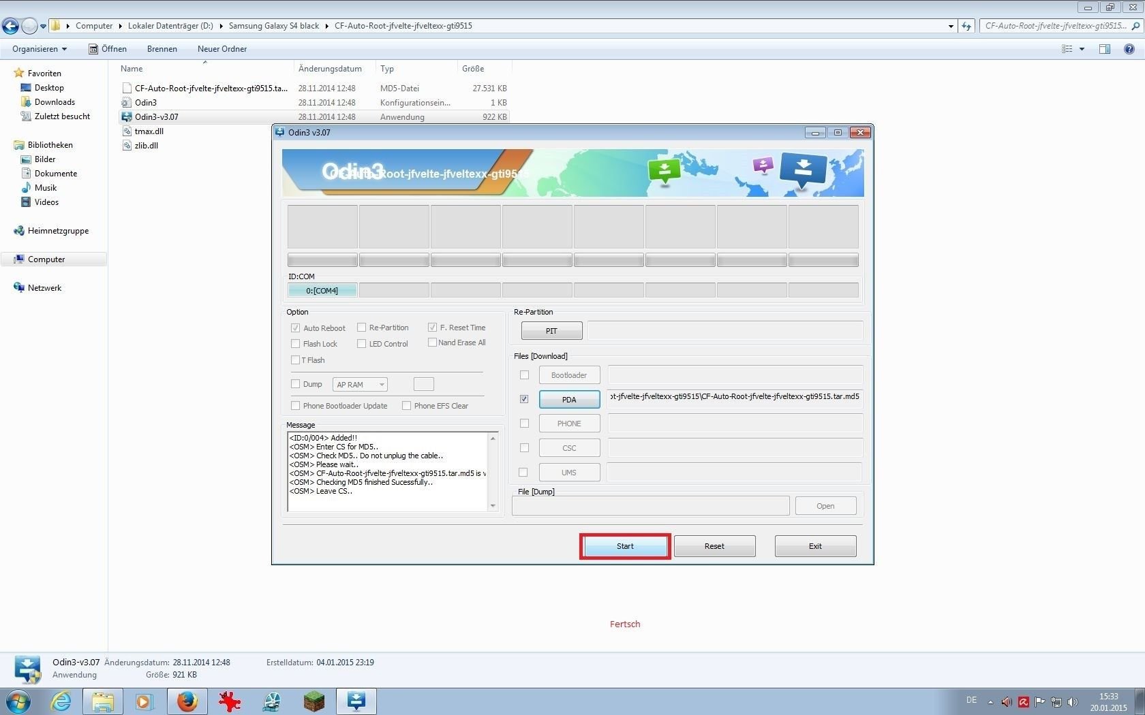The width and height of the screenshot is (1145, 715).
Task: Open Zuletzt besucht in sidebar
Action: tap(62, 116)
